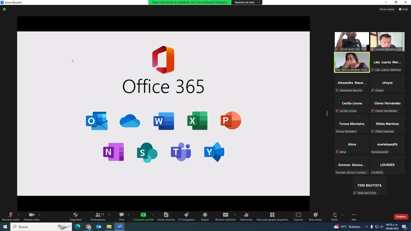411x231 pixels.
Task: Unmute microphone with Reactivar audio
Action: pyautogui.click(x=11, y=215)
